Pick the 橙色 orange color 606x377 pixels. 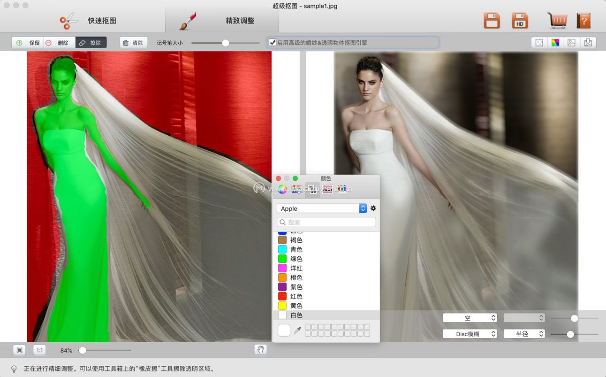pos(326,277)
